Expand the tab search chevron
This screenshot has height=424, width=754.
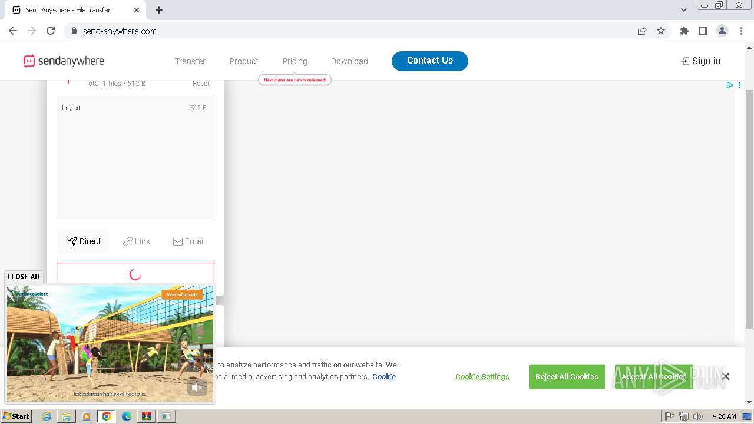(684, 10)
